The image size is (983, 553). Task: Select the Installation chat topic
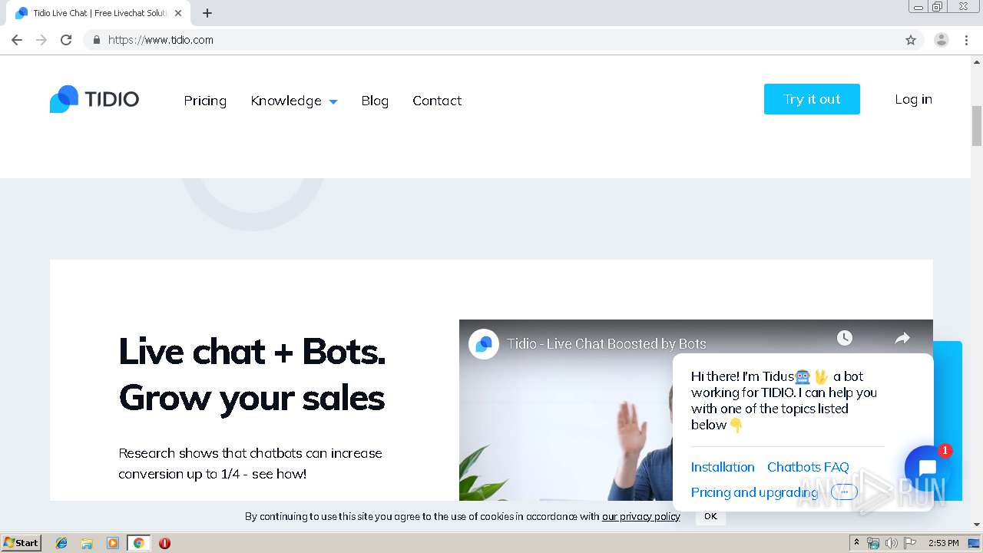tap(723, 467)
